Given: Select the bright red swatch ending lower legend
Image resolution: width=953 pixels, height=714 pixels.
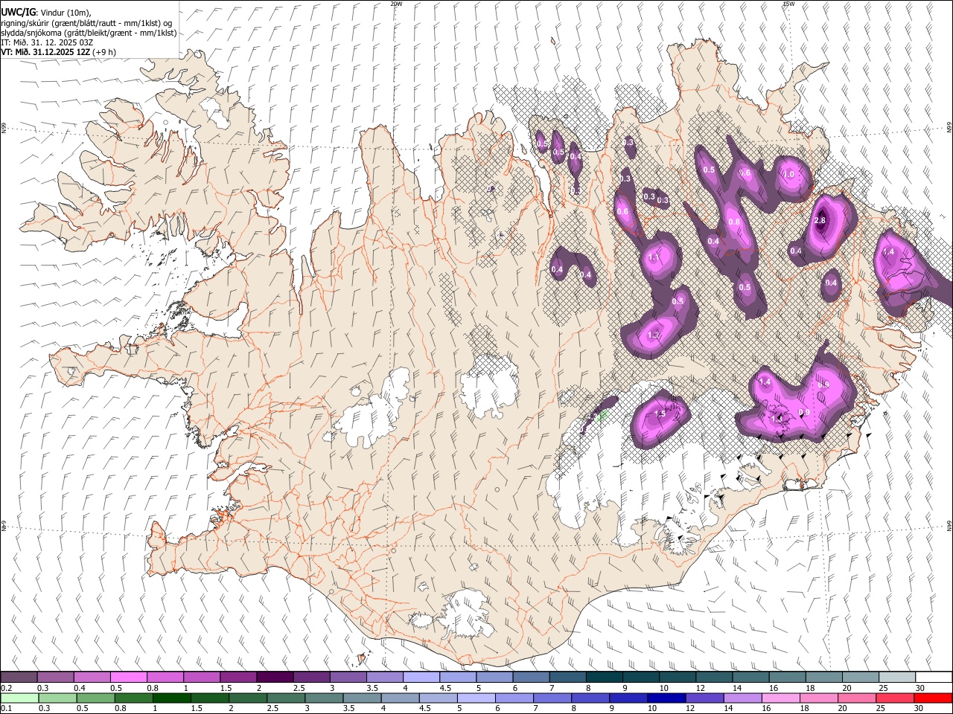Looking at the screenshot, I should pyautogui.click(x=934, y=698).
